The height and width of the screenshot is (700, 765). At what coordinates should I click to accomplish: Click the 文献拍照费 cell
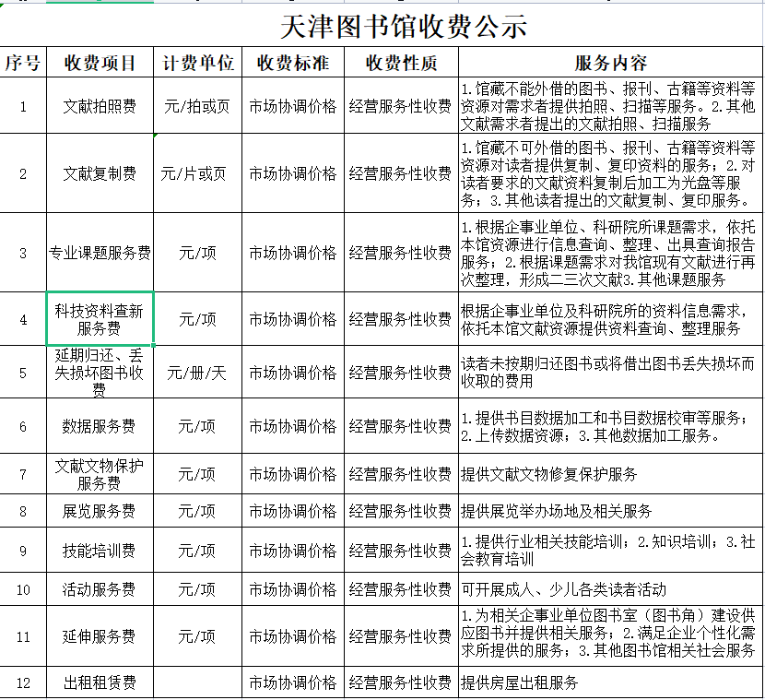[100, 106]
